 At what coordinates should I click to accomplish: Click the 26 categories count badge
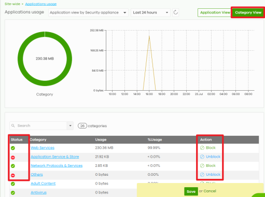pyautogui.click(x=82, y=126)
